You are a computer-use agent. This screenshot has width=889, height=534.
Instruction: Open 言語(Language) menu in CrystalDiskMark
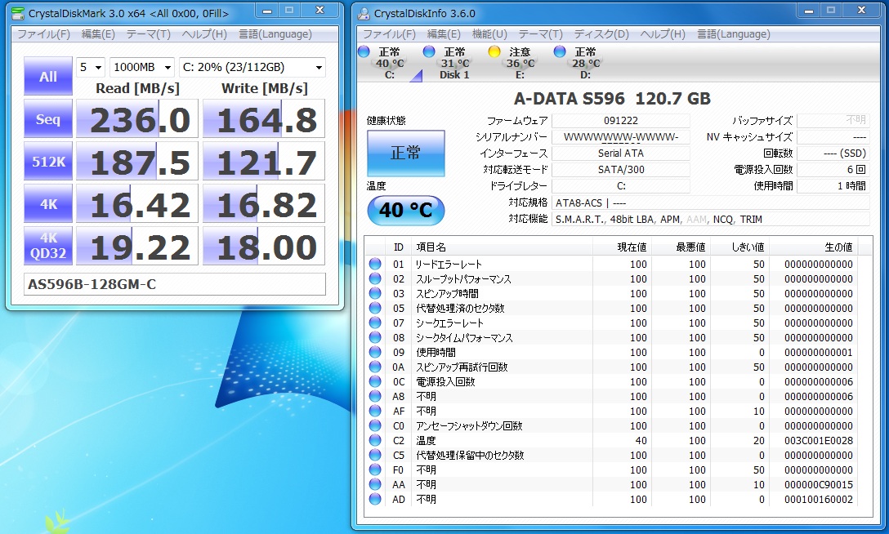coord(275,34)
